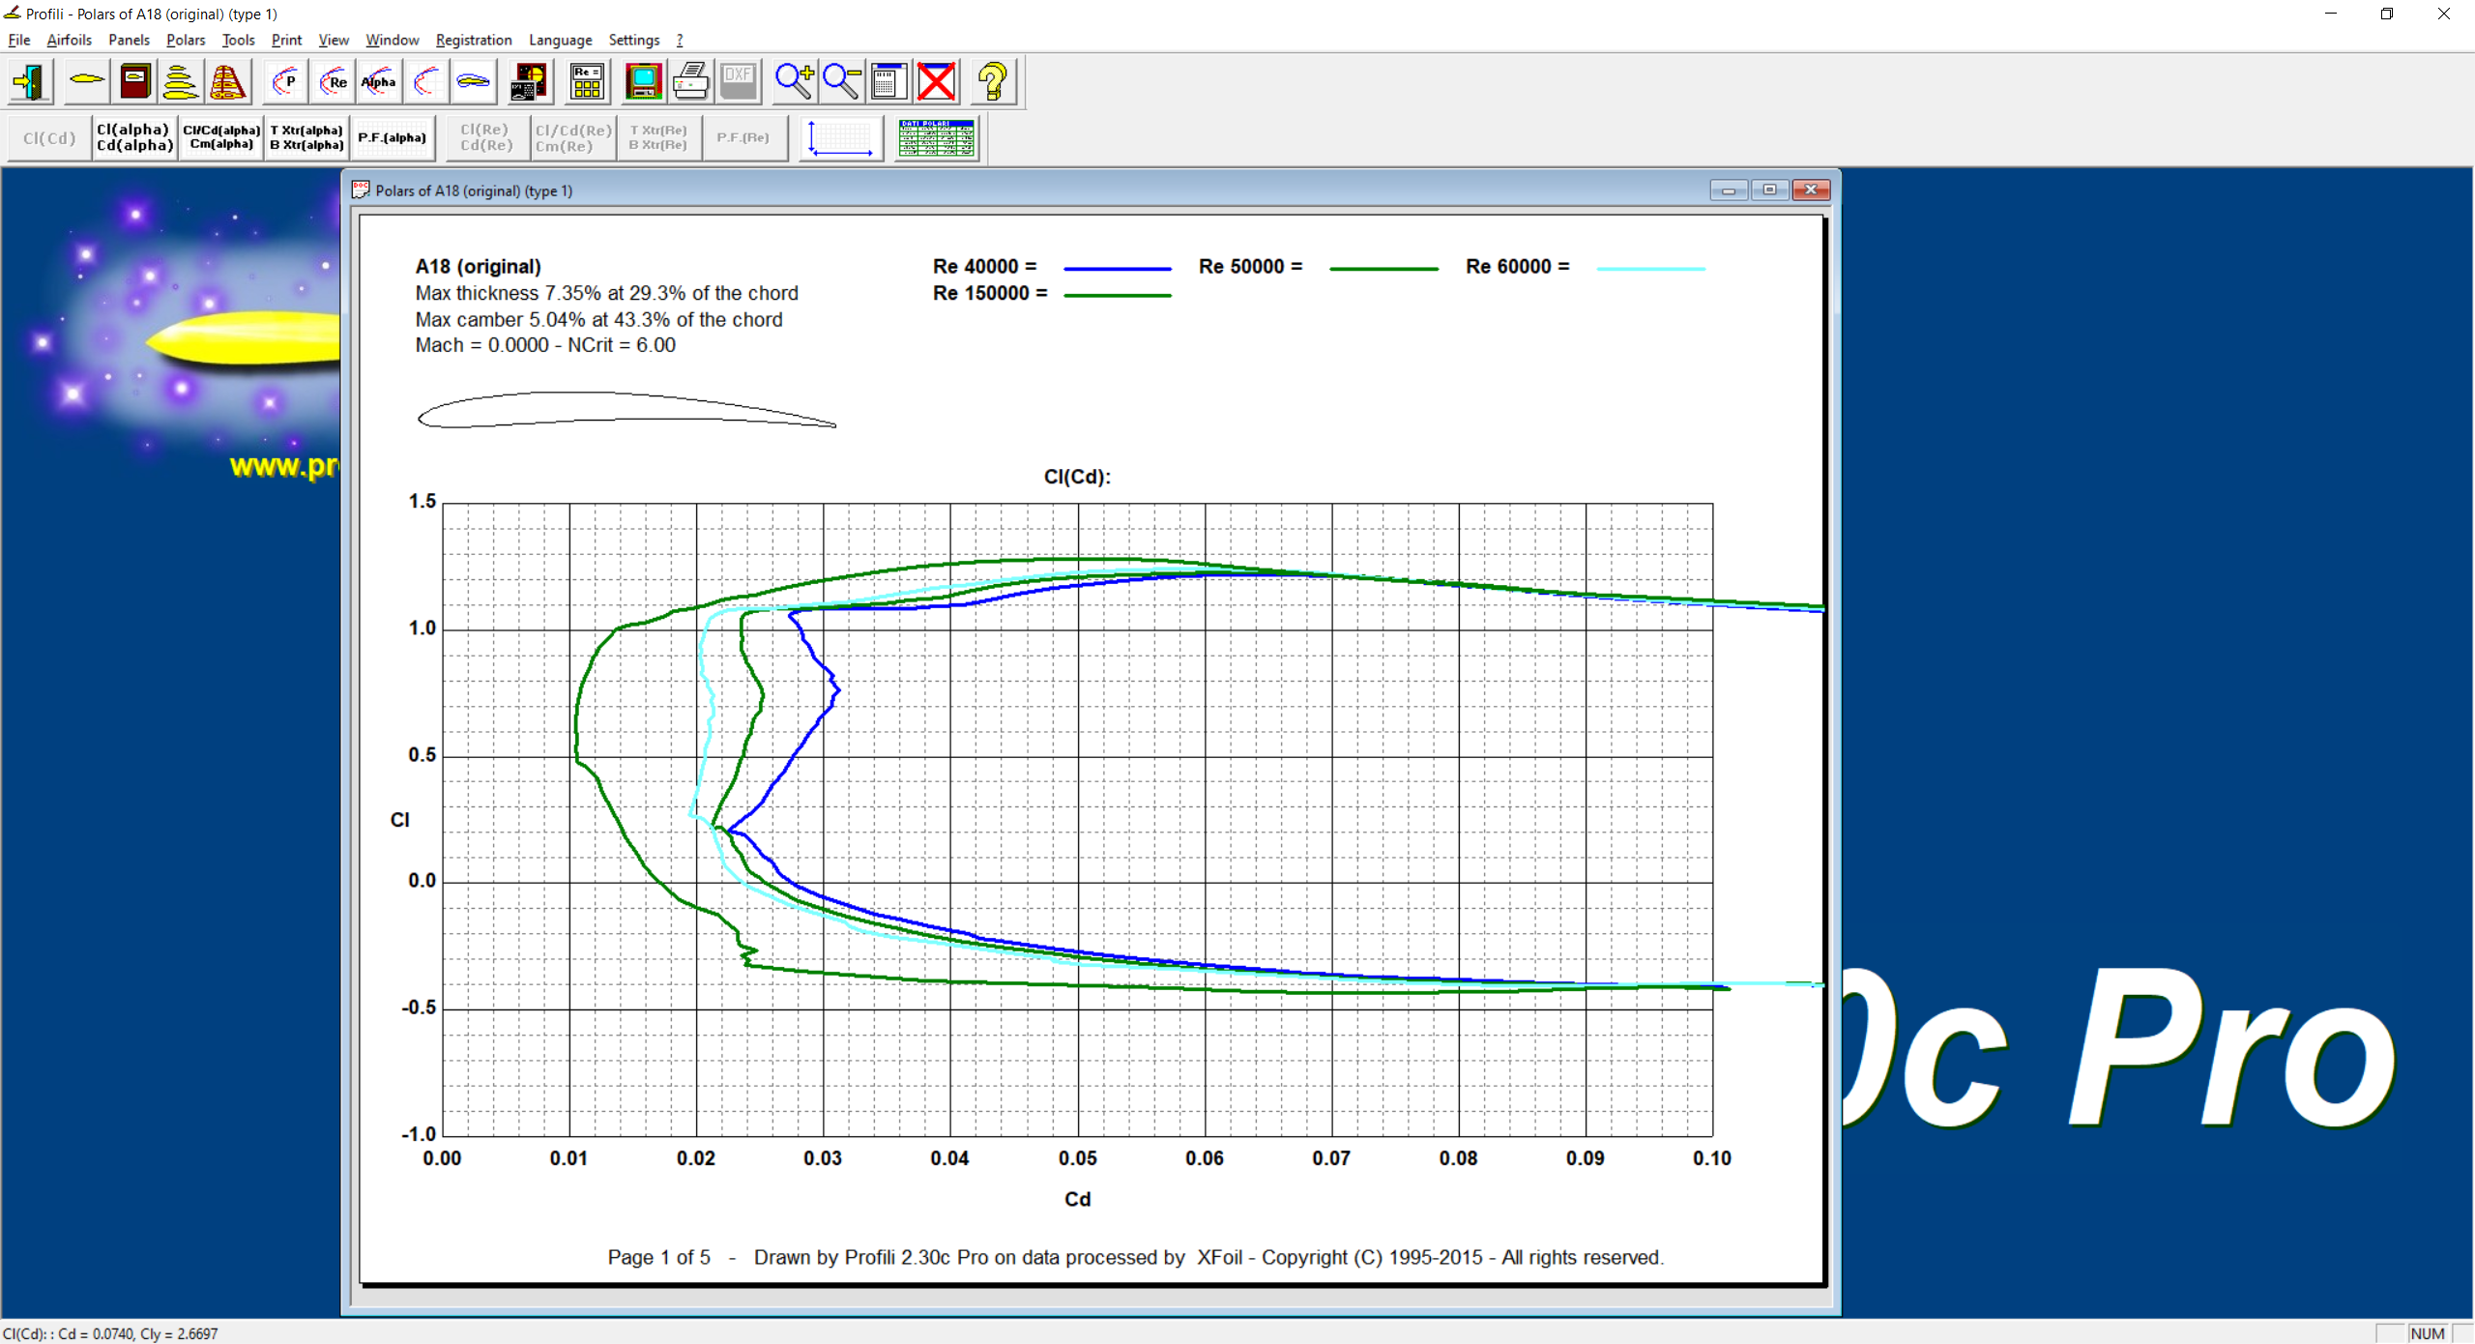Switch to Cl/Cd(alpha) Cm(alpha) graph
The image size is (2475, 1344).
tap(221, 138)
